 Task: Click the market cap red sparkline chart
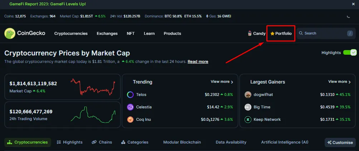93,87
